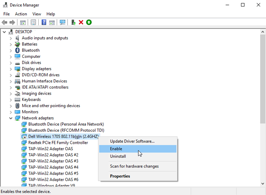Choose Uninstall in the context menu

[138, 156]
